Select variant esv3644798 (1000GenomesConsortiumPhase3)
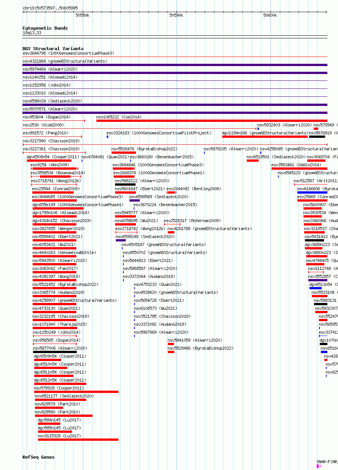Image resolution: width=338 pixels, height=470 pixels. (68, 53)
